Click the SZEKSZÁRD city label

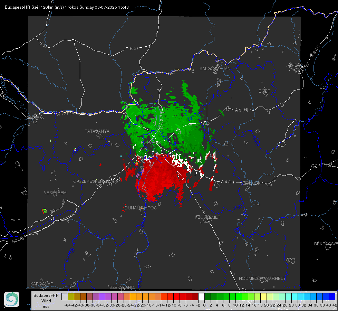[122, 287]
